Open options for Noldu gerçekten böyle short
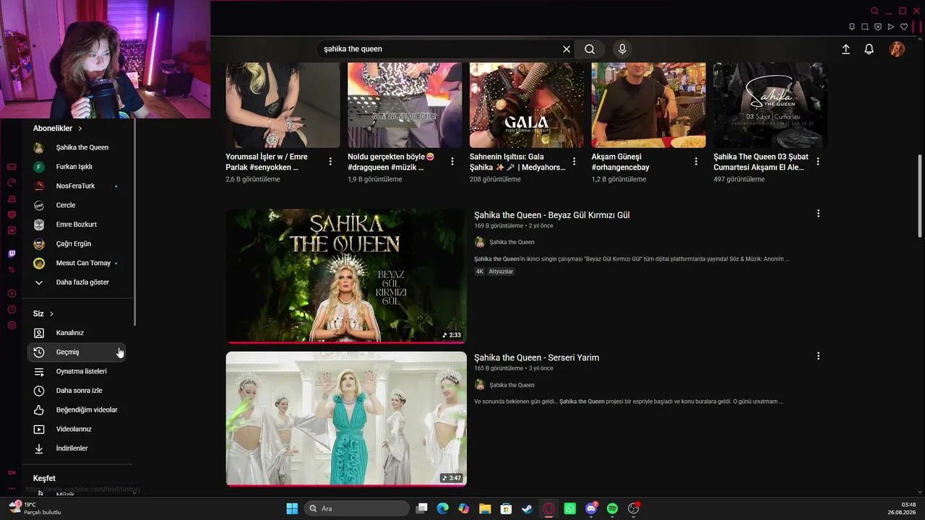This screenshot has width=925, height=520. (x=452, y=161)
